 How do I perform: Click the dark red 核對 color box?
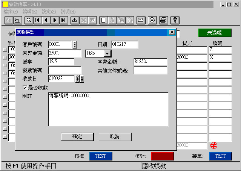point(162,156)
